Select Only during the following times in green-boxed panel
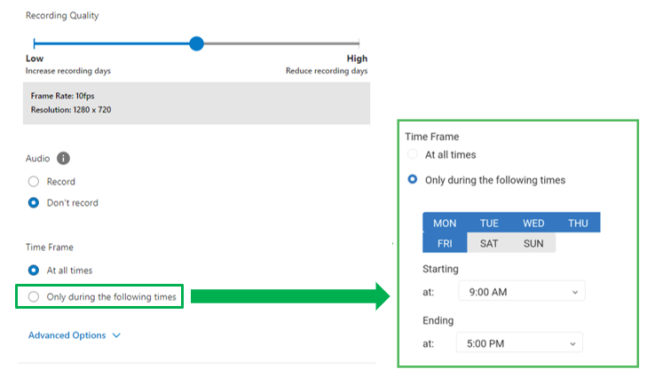647x377 pixels. pyautogui.click(x=412, y=179)
